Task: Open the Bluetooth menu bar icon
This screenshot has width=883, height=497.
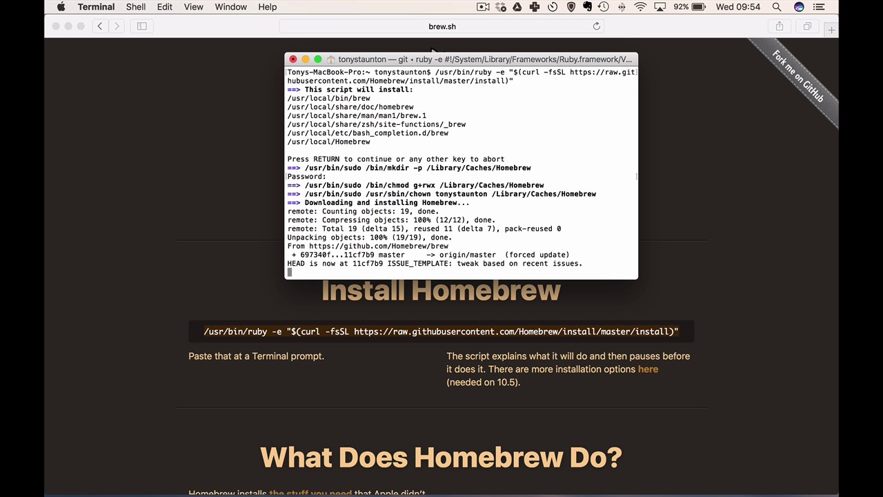Action: [622, 7]
